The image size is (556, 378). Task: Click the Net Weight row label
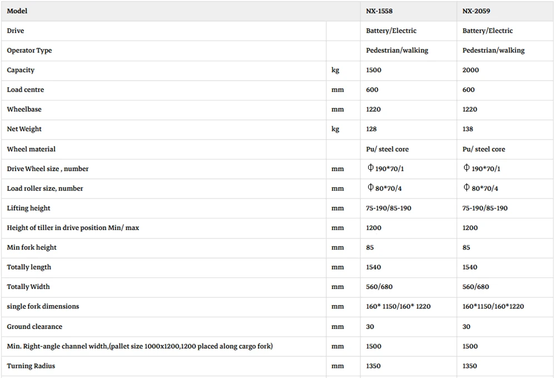tap(24, 129)
